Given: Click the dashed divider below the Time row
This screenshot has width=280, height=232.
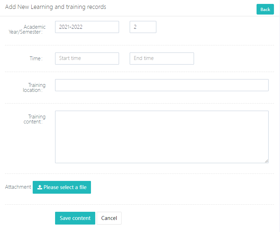Looking at the screenshot, I should tap(139, 72).
